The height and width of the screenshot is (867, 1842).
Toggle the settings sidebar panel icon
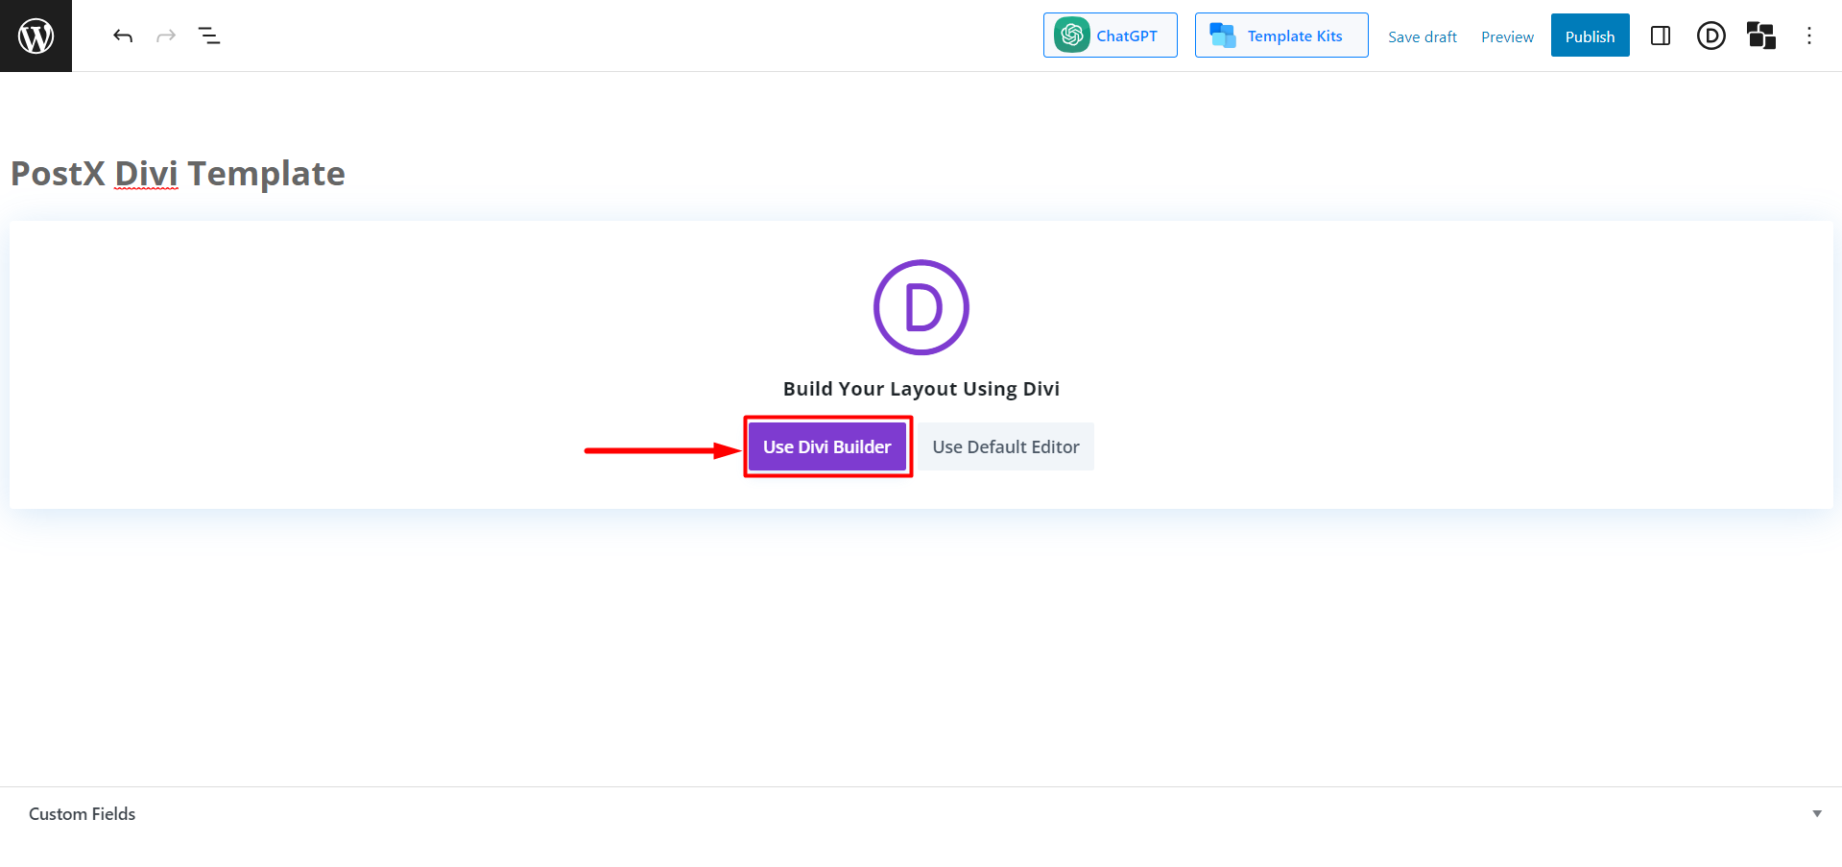click(x=1661, y=36)
